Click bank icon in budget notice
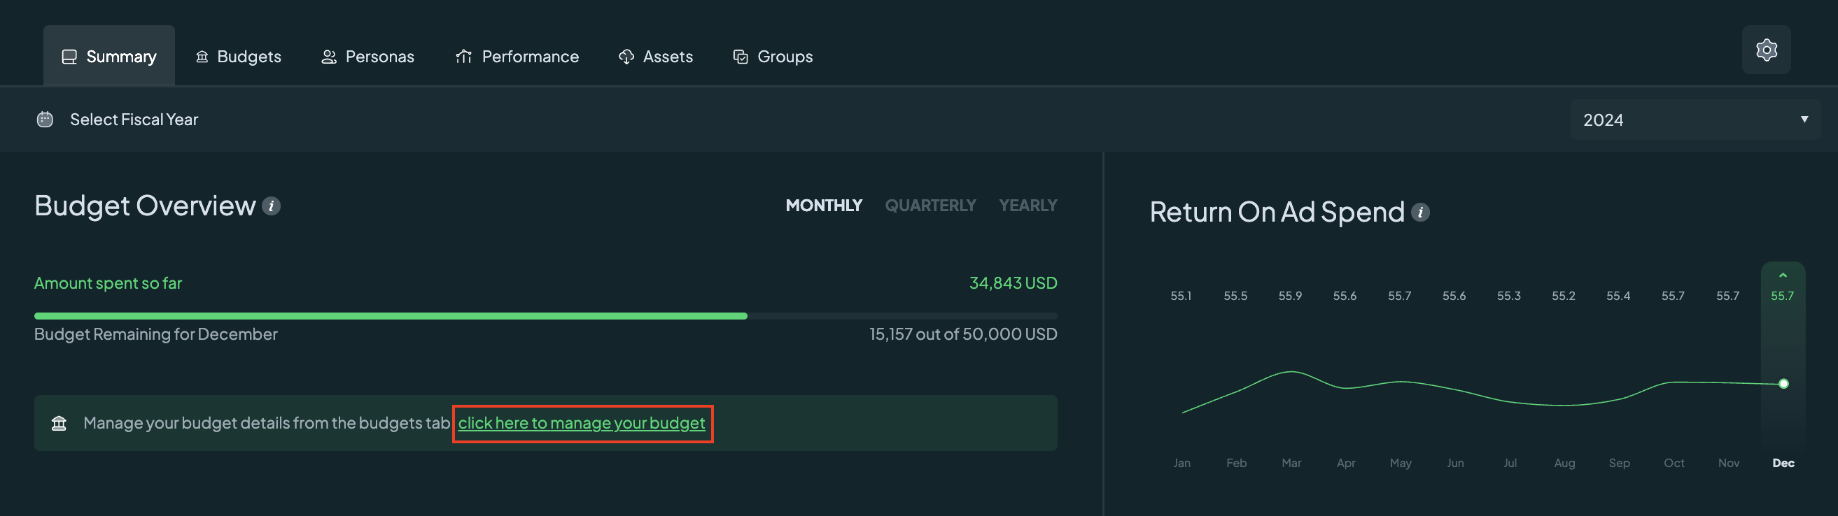 click(x=59, y=423)
